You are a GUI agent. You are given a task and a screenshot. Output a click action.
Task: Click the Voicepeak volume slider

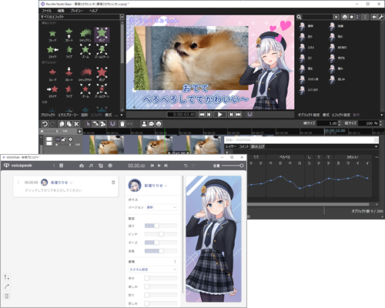(233, 166)
